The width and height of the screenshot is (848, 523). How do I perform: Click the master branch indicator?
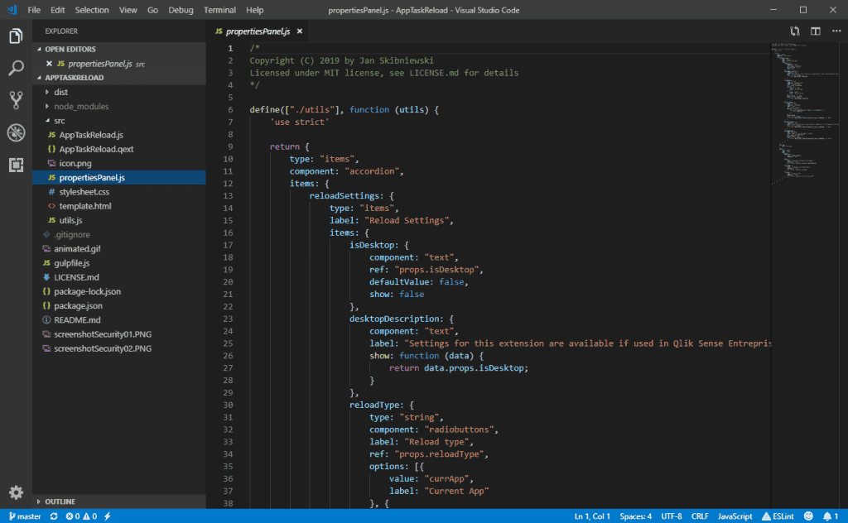tap(24, 516)
